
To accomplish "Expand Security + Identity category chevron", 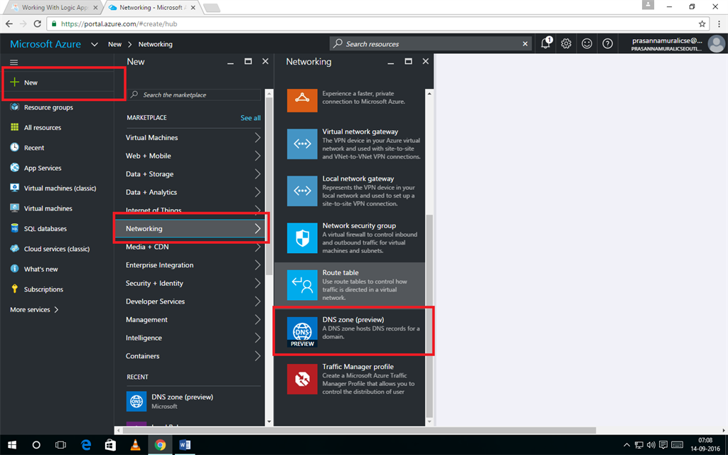I will click(257, 283).
